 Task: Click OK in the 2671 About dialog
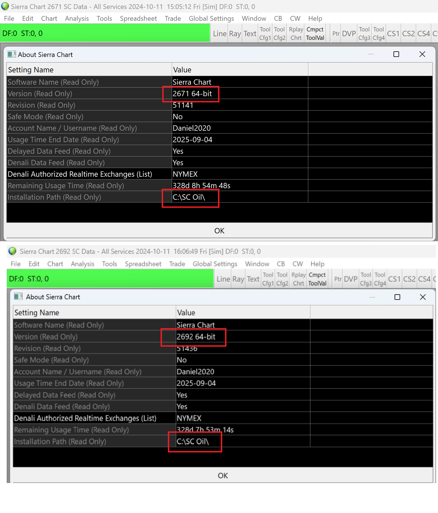pos(219,231)
